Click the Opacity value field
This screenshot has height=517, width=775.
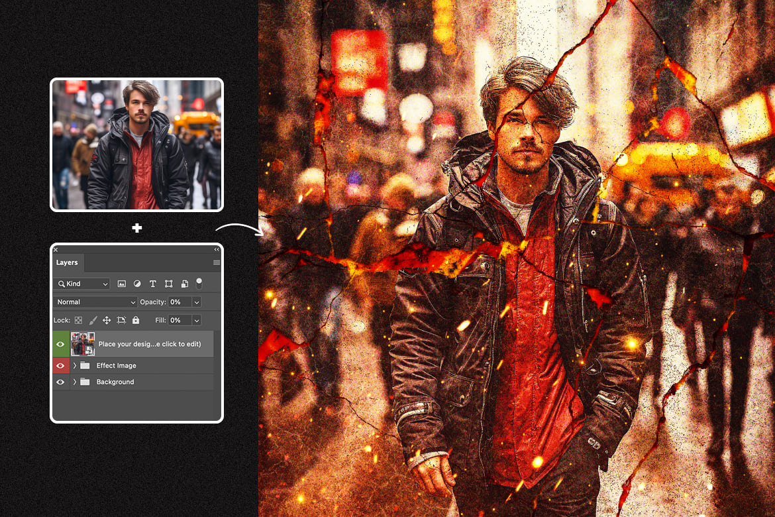[x=180, y=302]
